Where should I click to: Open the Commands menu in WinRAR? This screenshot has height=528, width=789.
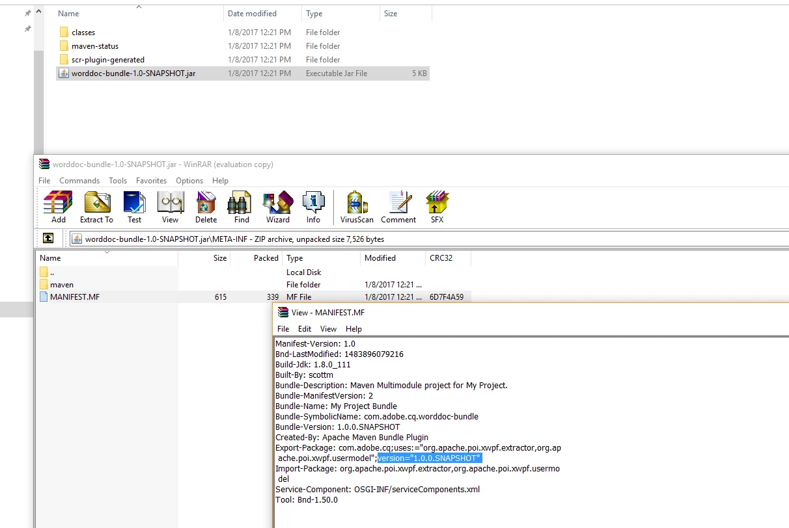click(79, 181)
